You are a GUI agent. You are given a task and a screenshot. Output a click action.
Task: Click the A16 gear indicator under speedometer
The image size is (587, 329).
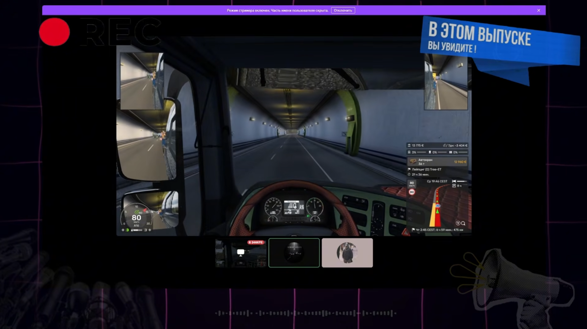(137, 225)
